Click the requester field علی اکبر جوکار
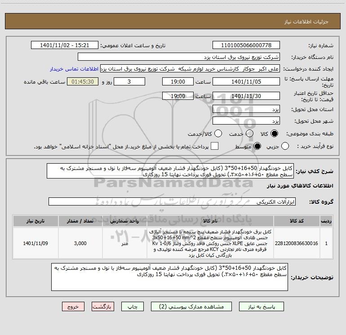Image resolution: width=346 pixels, height=335 pixels. pos(190,69)
